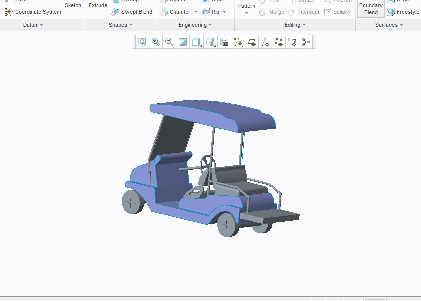Viewport: 421px width, 301px height.
Task: Open the Swept Blend tool
Action: [x=132, y=11]
